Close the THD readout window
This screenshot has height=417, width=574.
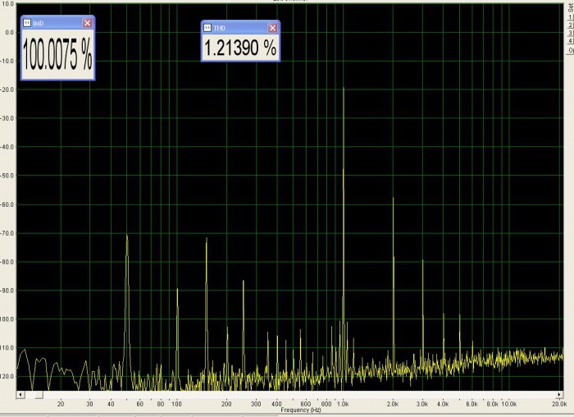(272, 28)
